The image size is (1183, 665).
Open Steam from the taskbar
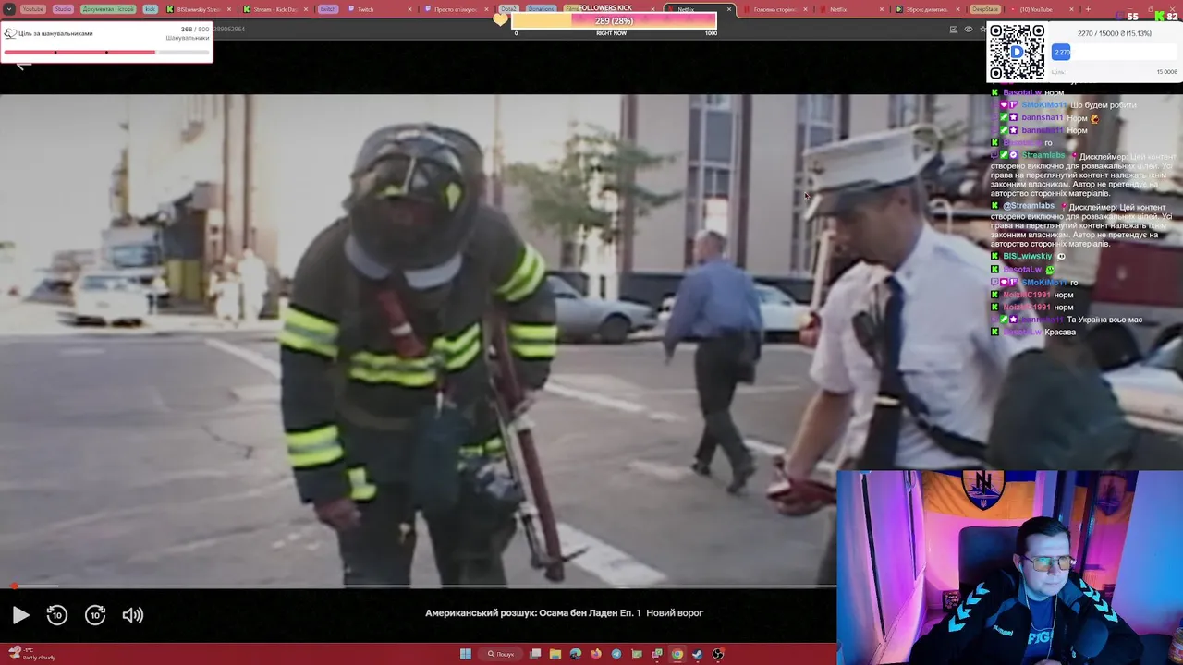point(698,654)
